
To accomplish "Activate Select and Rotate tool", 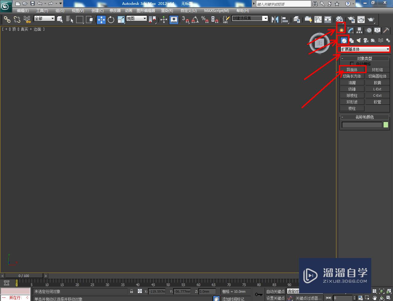I will (x=111, y=19).
